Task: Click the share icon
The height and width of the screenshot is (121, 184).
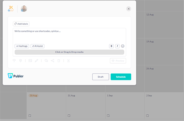Action: 53,61
